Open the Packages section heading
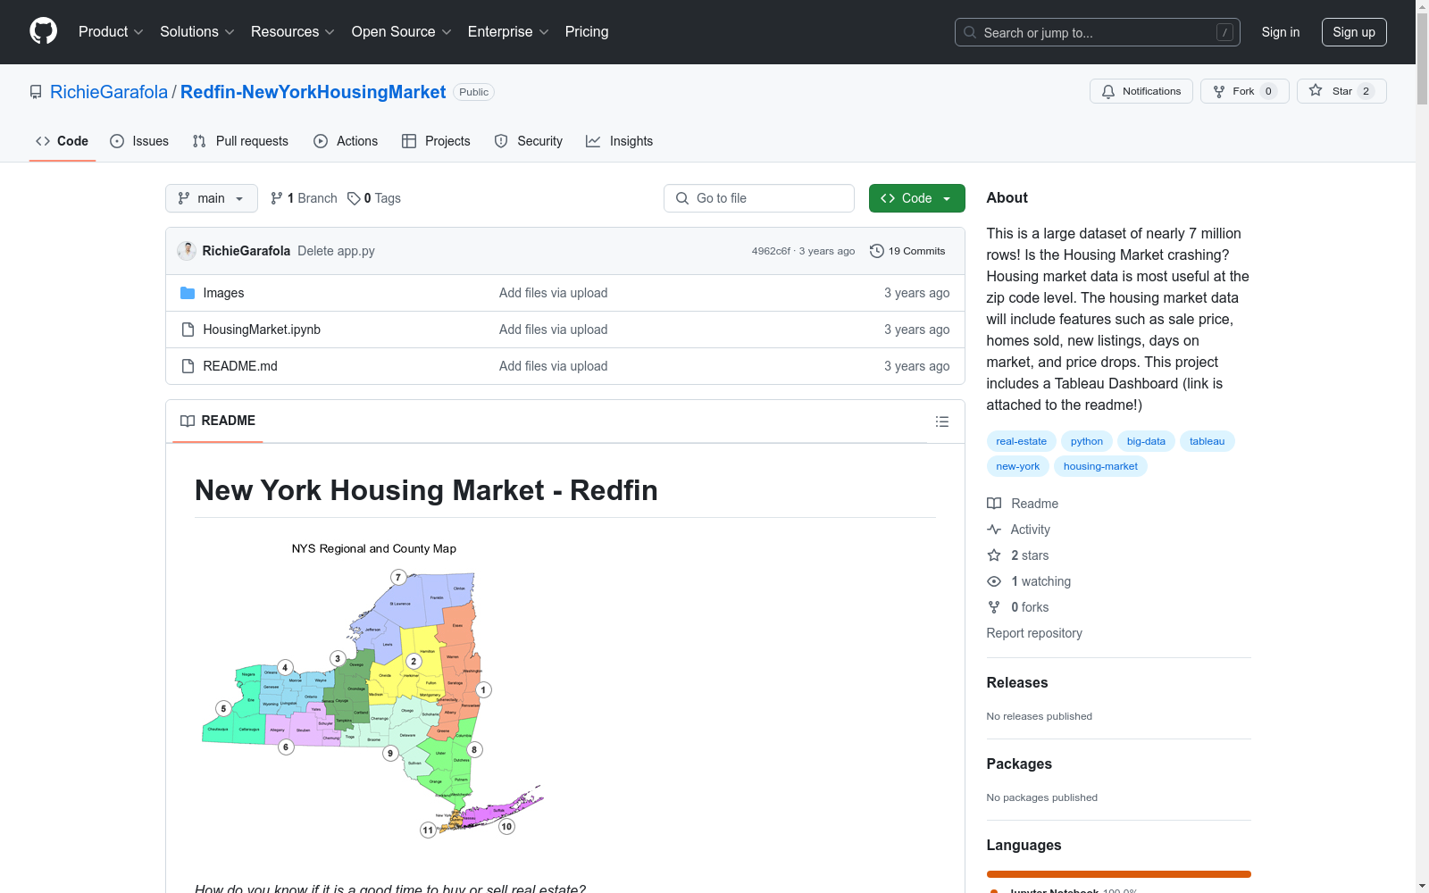Image resolution: width=1429 pixels, height=893 pixels. [x=1019, y=764]
